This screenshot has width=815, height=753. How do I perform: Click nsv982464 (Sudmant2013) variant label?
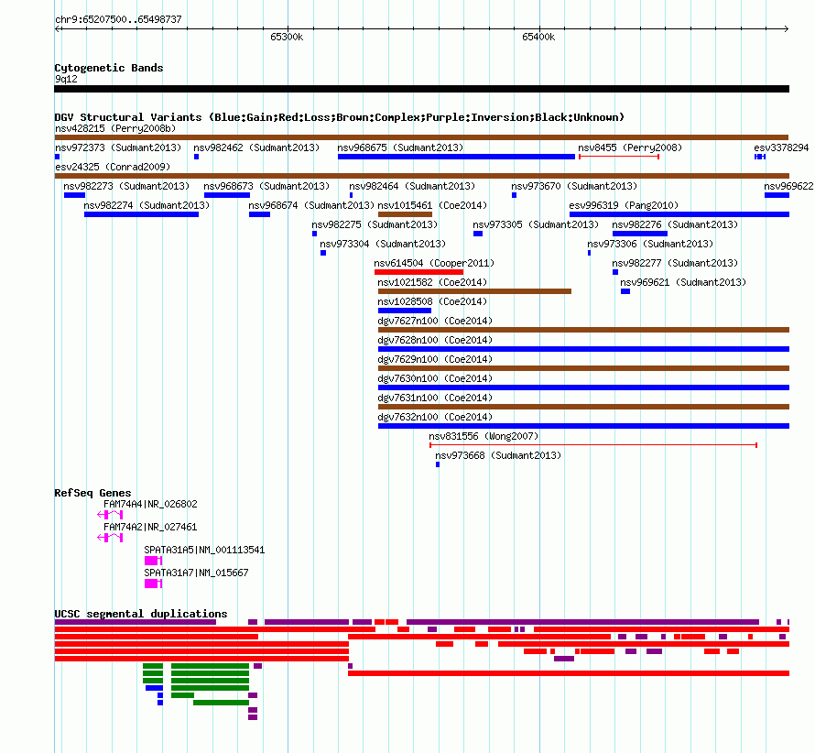(412, 186)
